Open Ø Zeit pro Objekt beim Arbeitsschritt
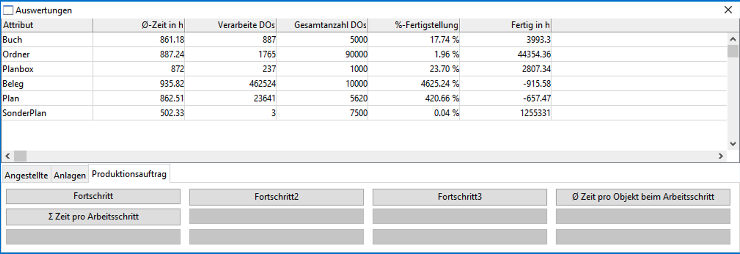Viewport: 740px width, 254px height. tap(643, 197)
